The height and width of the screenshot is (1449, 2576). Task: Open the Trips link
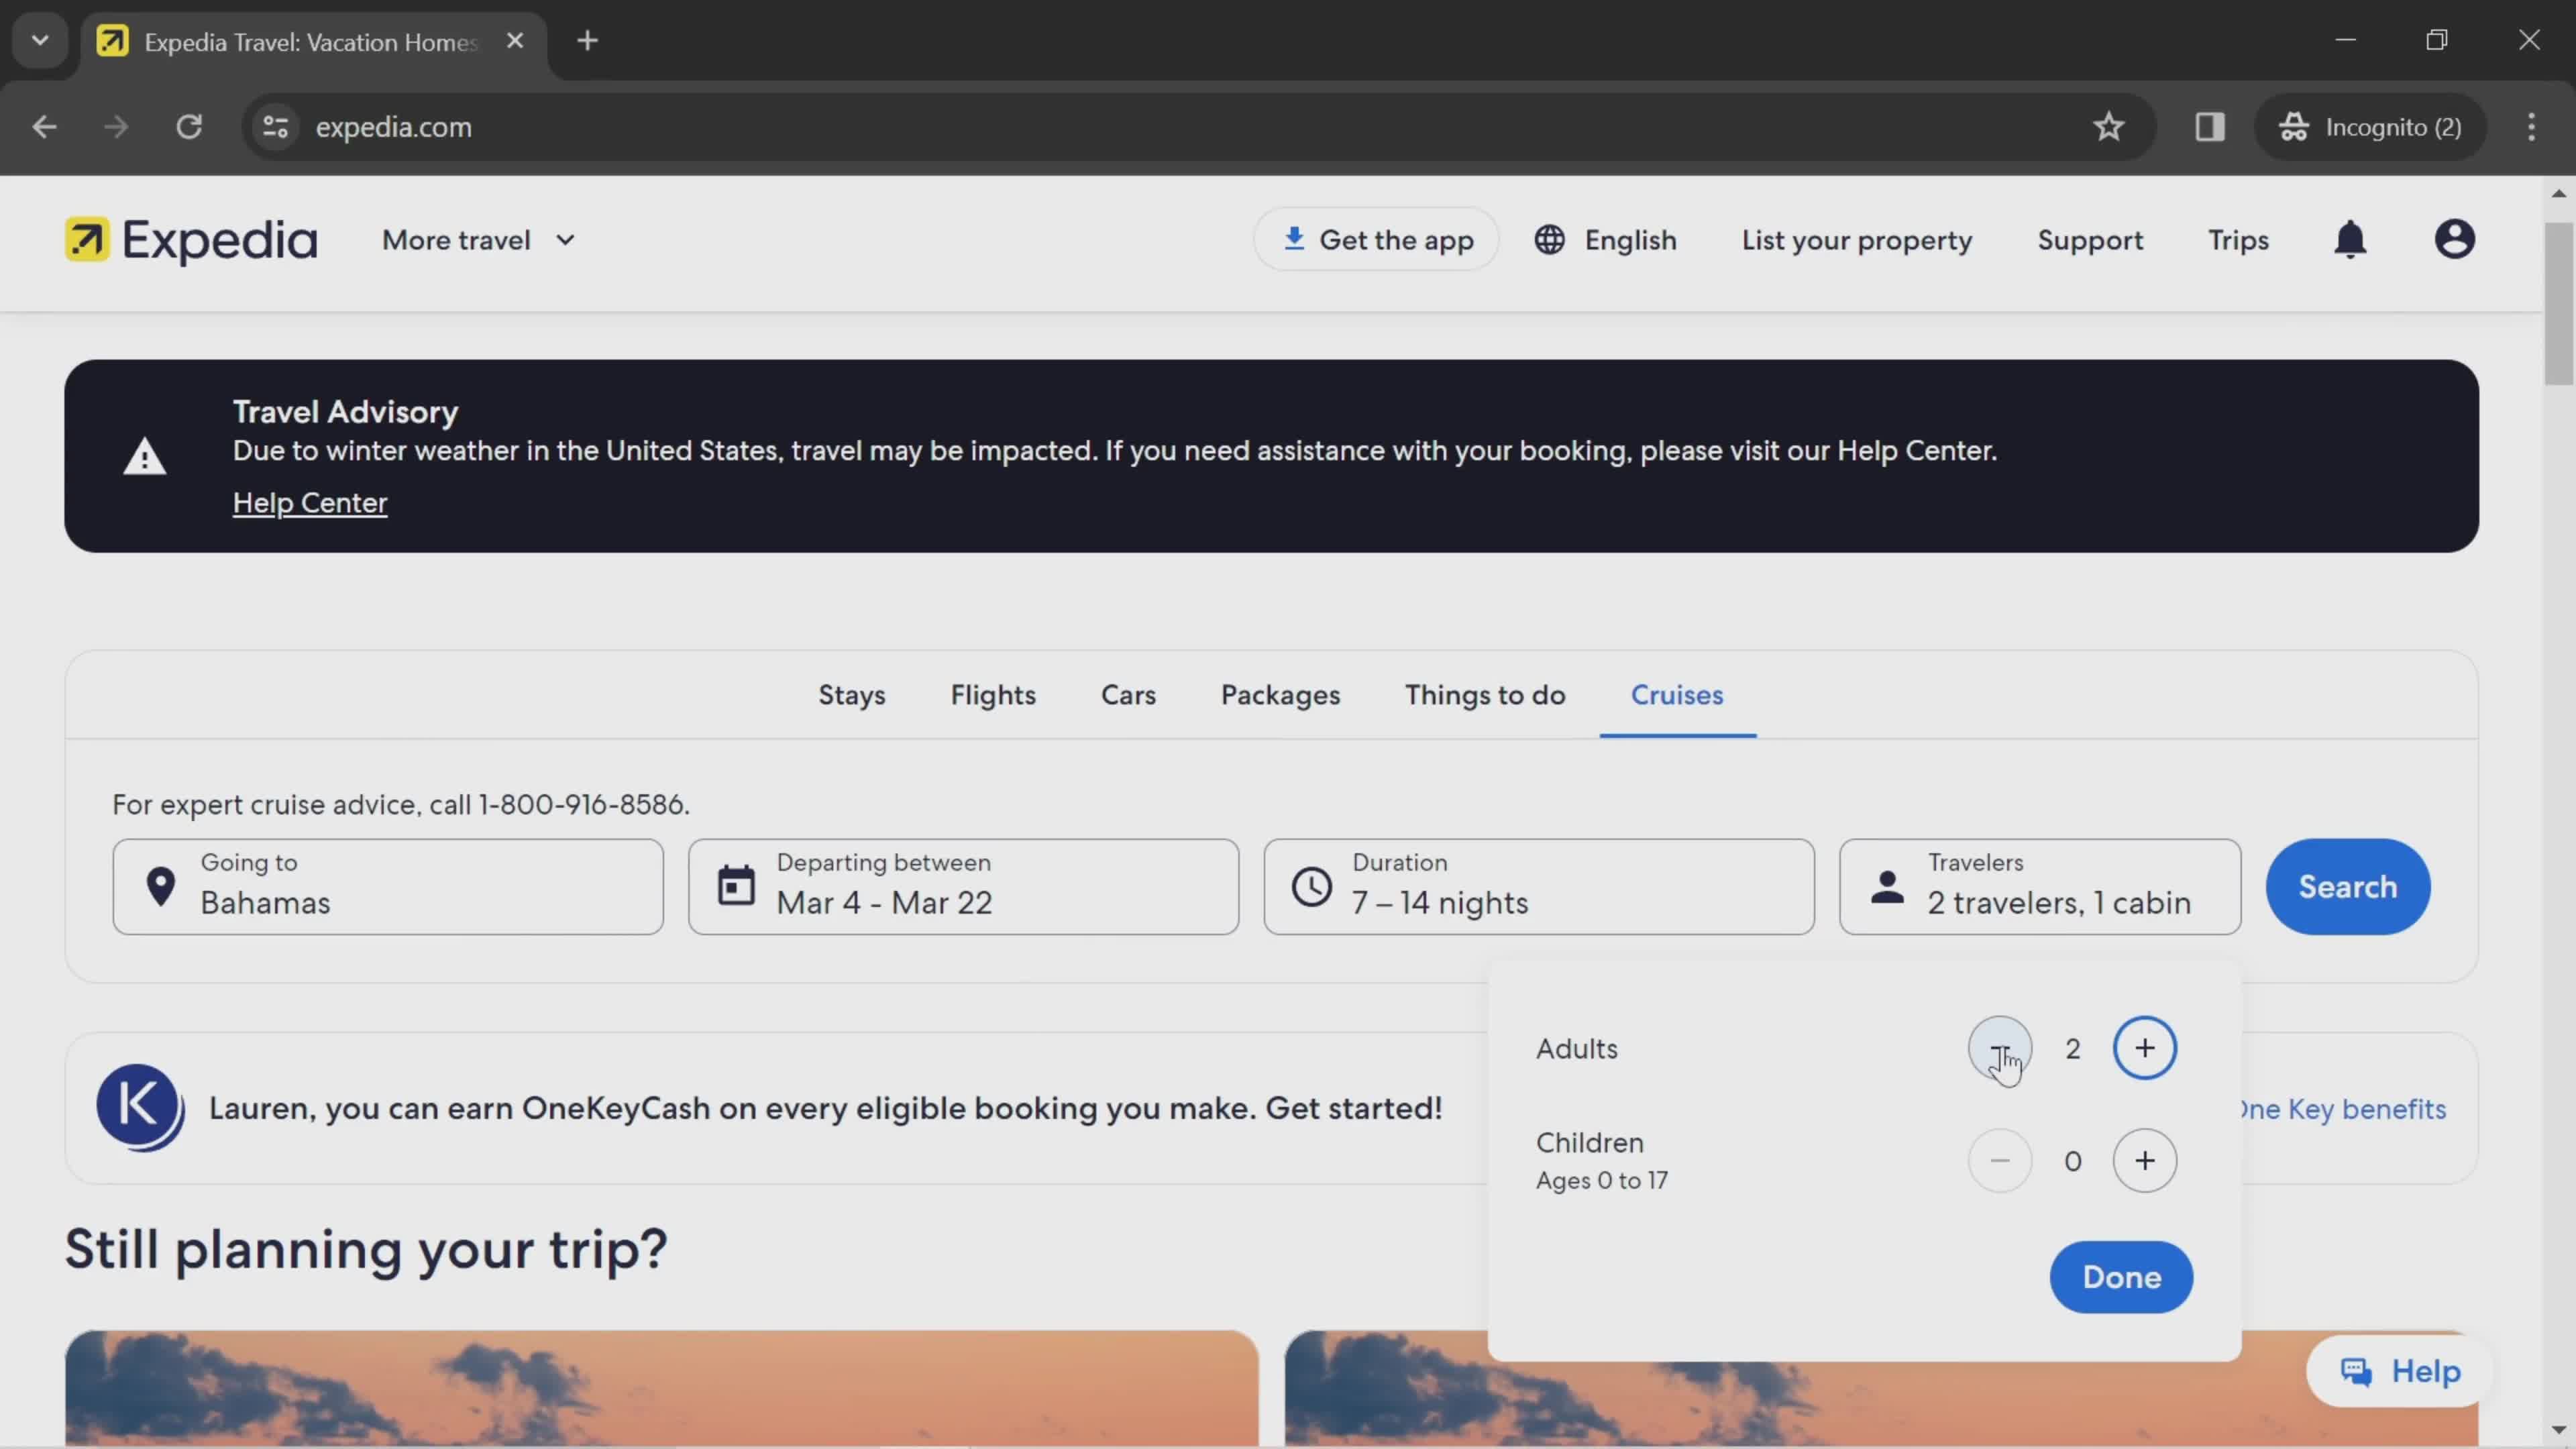point(2238,240)
